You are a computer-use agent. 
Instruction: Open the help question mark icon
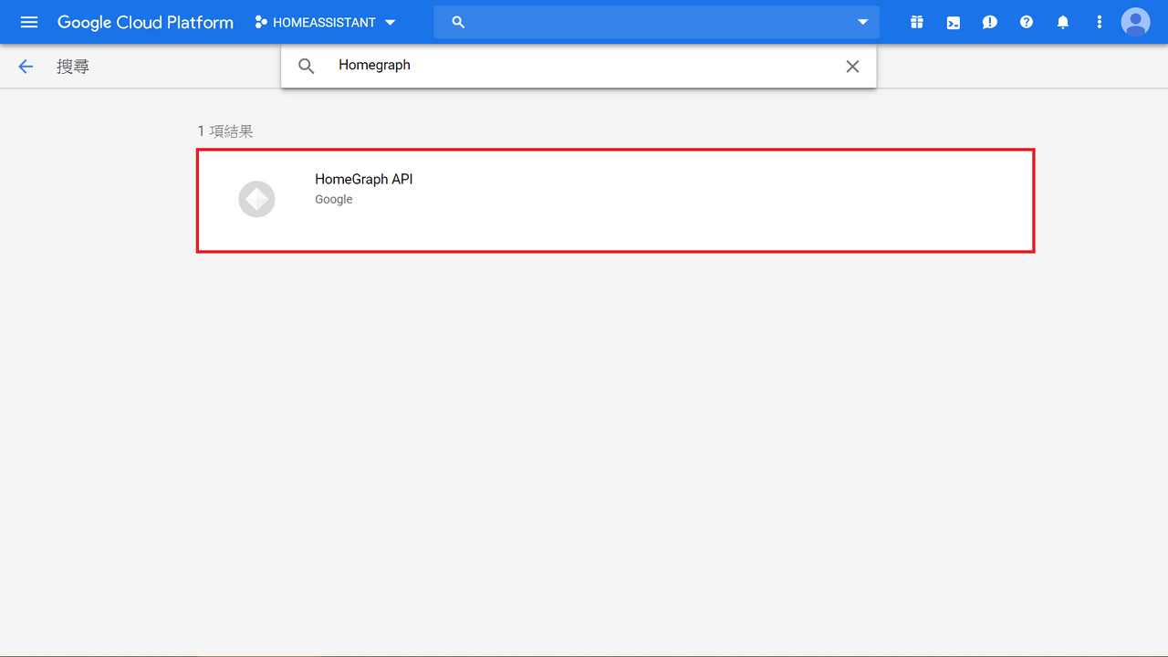(x=1027, y=22)
